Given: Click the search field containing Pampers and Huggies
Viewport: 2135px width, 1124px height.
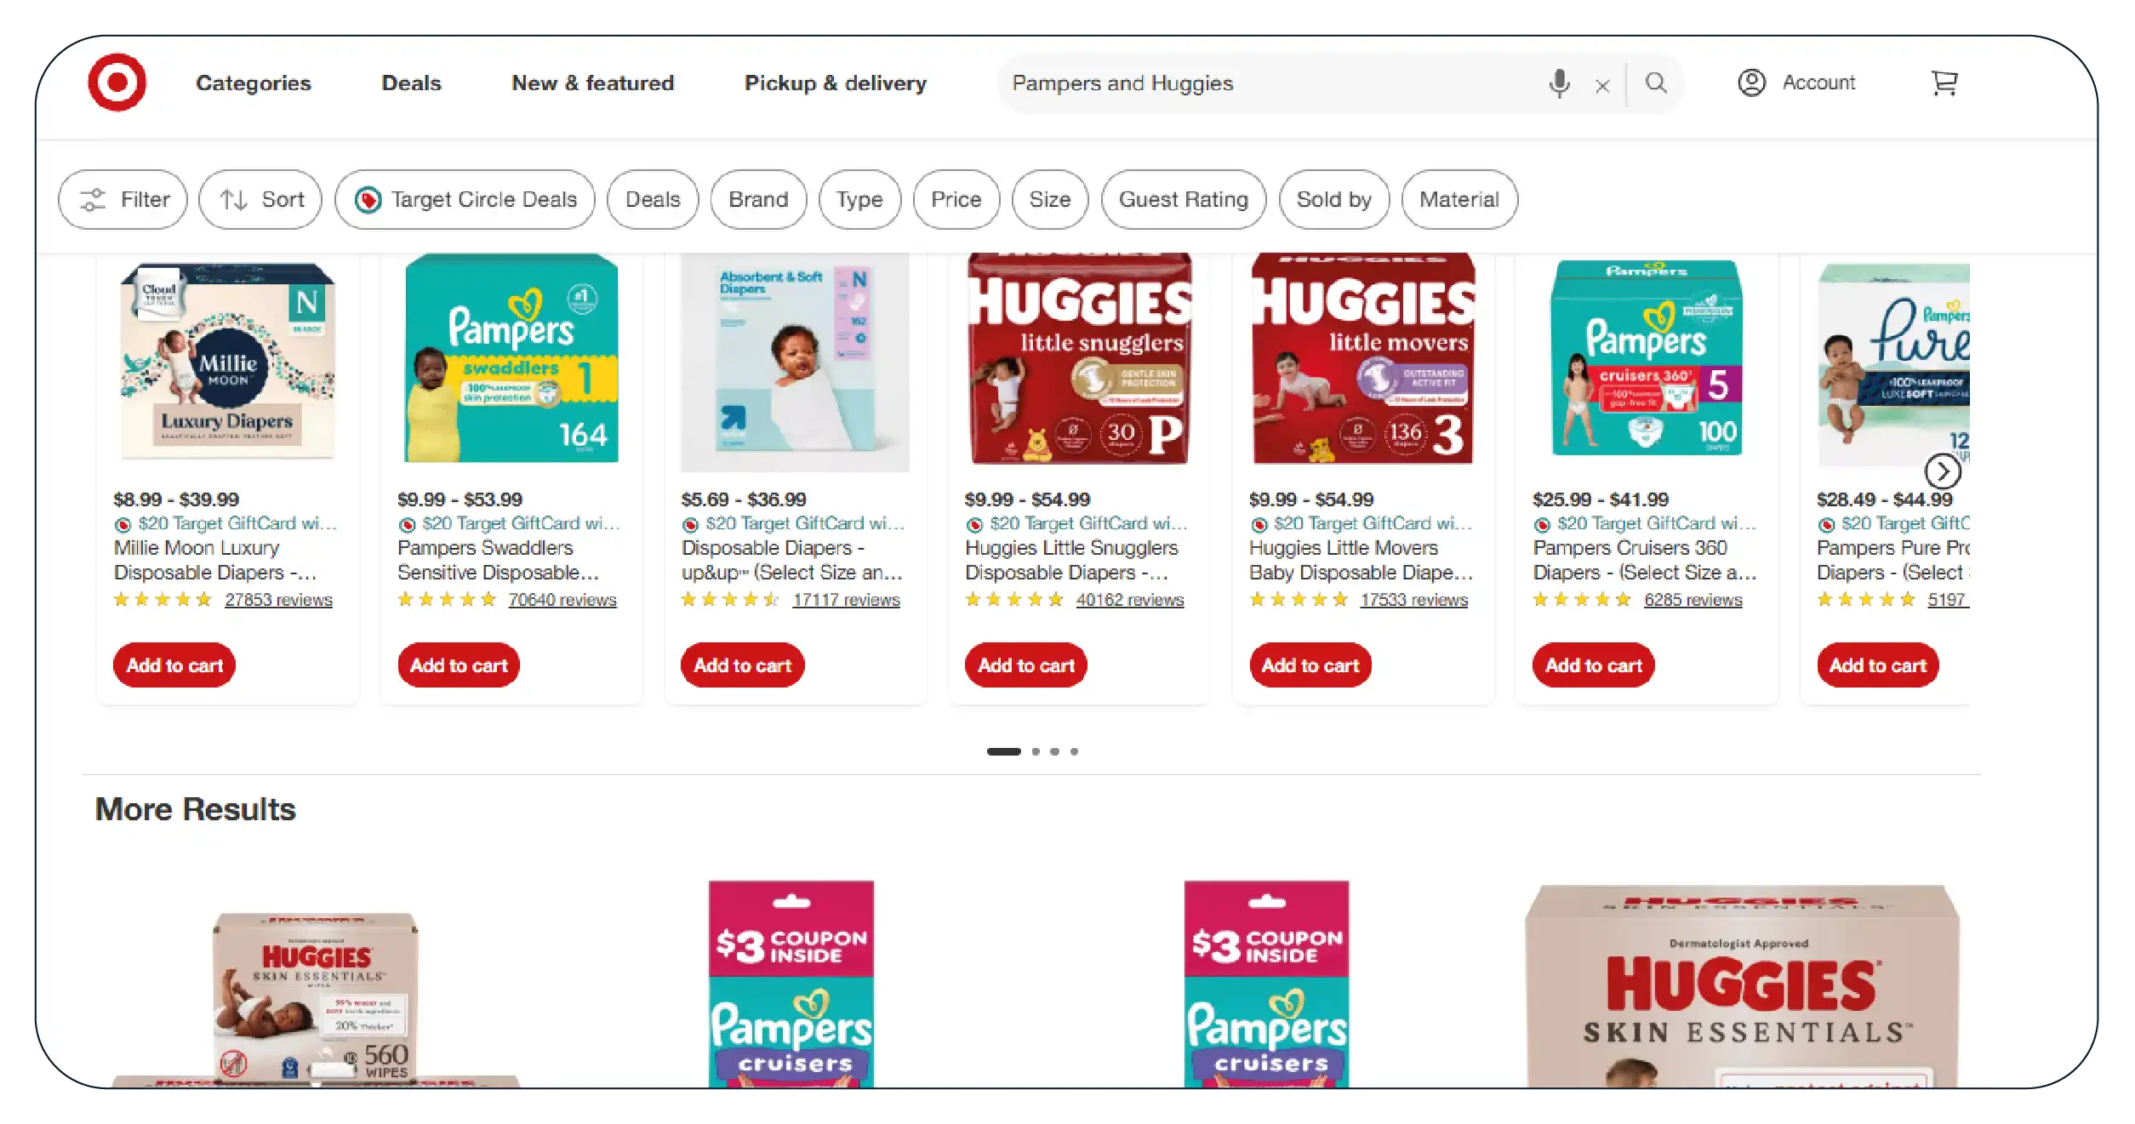Looking at the screenshot, I should (x=1268, y=83).
